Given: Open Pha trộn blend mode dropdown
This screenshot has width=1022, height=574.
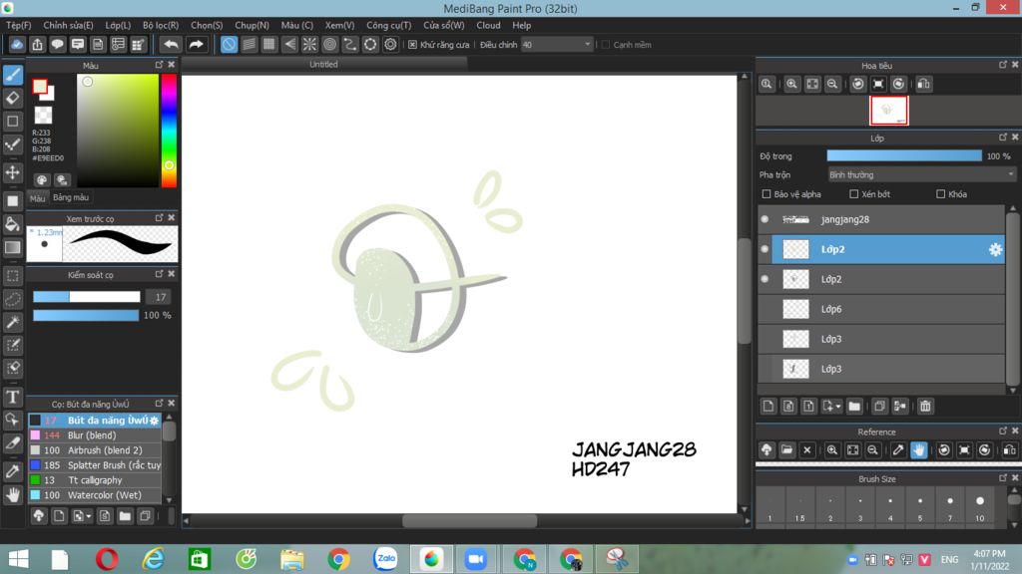Looking at the screenshot, I should [921, 175].
